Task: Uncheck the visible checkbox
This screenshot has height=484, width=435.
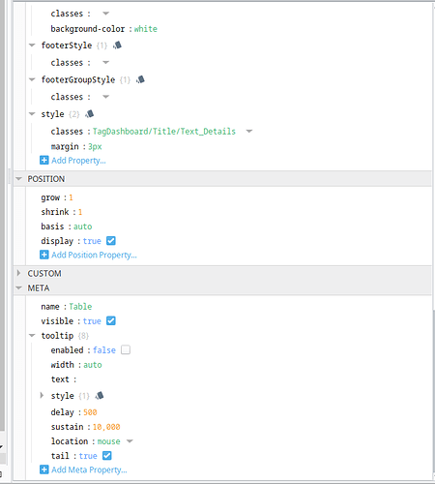Action: (x=111, y=320)
